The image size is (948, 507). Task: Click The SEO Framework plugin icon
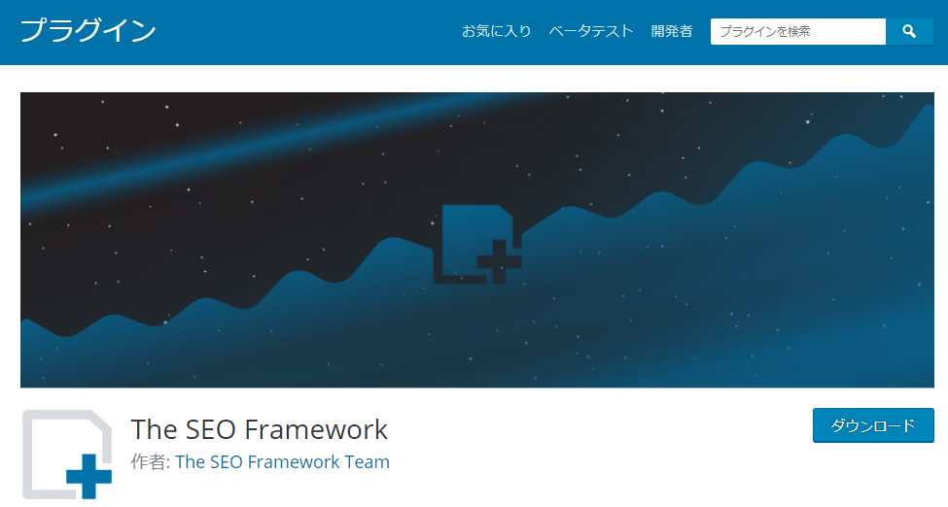(x=67, y=455)
